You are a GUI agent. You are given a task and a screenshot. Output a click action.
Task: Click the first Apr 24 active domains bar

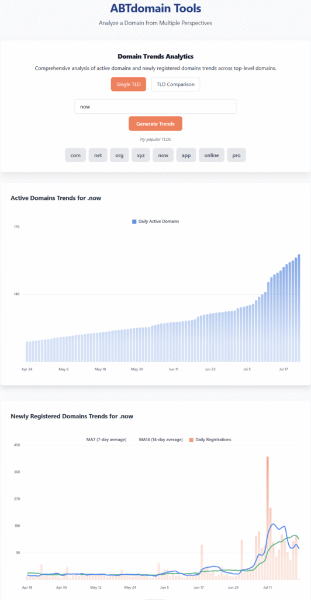(27, 352)
